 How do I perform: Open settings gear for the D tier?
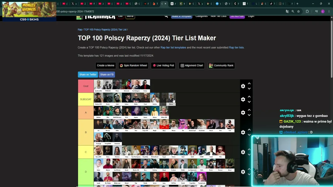[243, 172]
